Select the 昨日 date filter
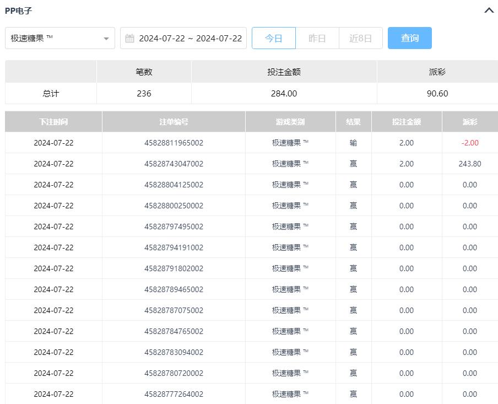 tap(317, 38)
